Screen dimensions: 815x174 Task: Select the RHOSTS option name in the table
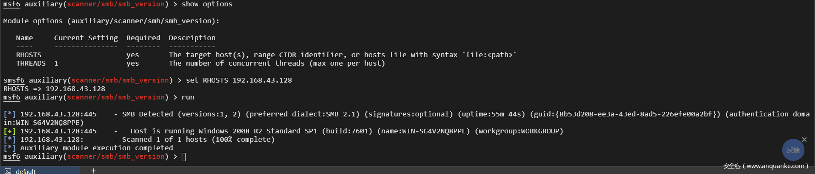pos(29,55)
